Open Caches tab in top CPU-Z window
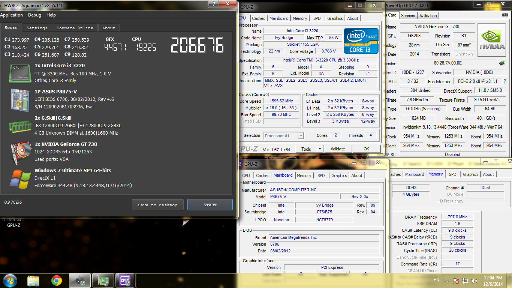 click(259, 18)
